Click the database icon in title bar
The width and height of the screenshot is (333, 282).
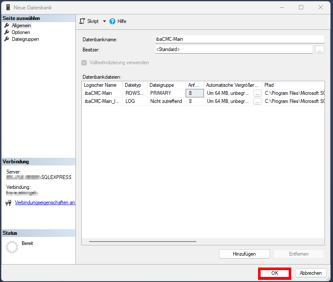[8, 8]
